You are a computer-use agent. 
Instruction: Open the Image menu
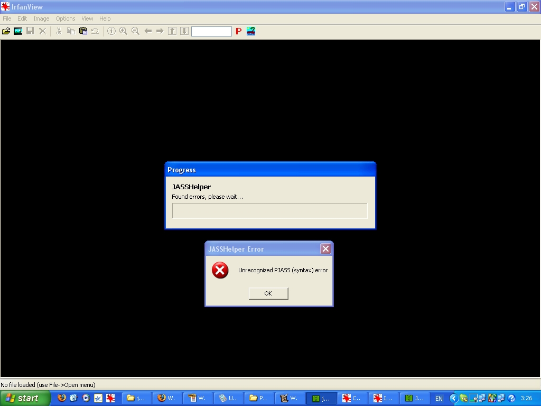coord(41,19)
